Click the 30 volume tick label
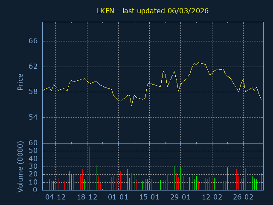 [x=33, y=167]
